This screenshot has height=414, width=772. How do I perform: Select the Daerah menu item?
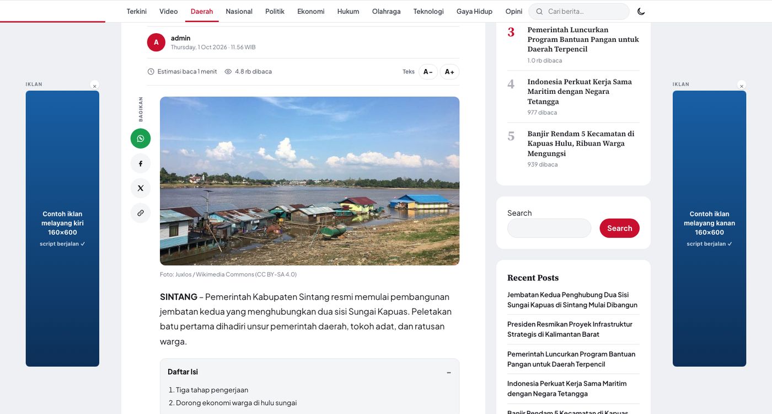point(202,12)
